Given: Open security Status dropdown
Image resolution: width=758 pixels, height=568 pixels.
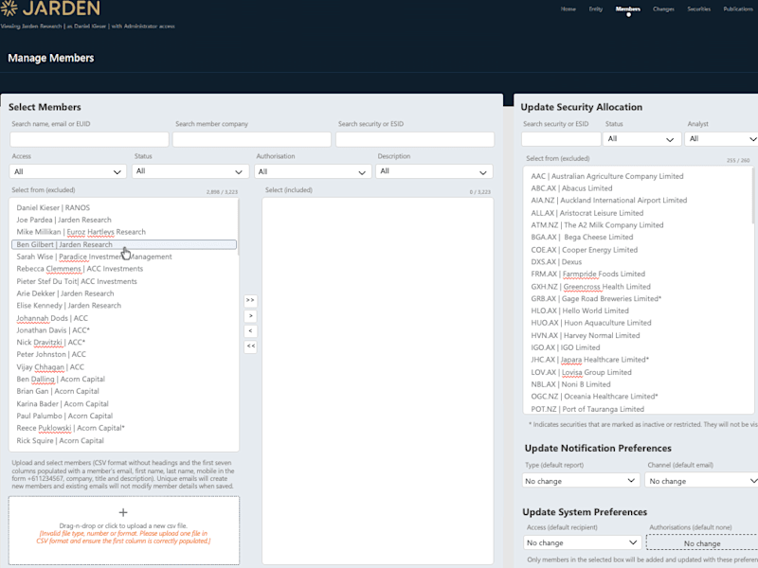Looking at the screenshot, I should pyautogui.click(x=641, y=139).
